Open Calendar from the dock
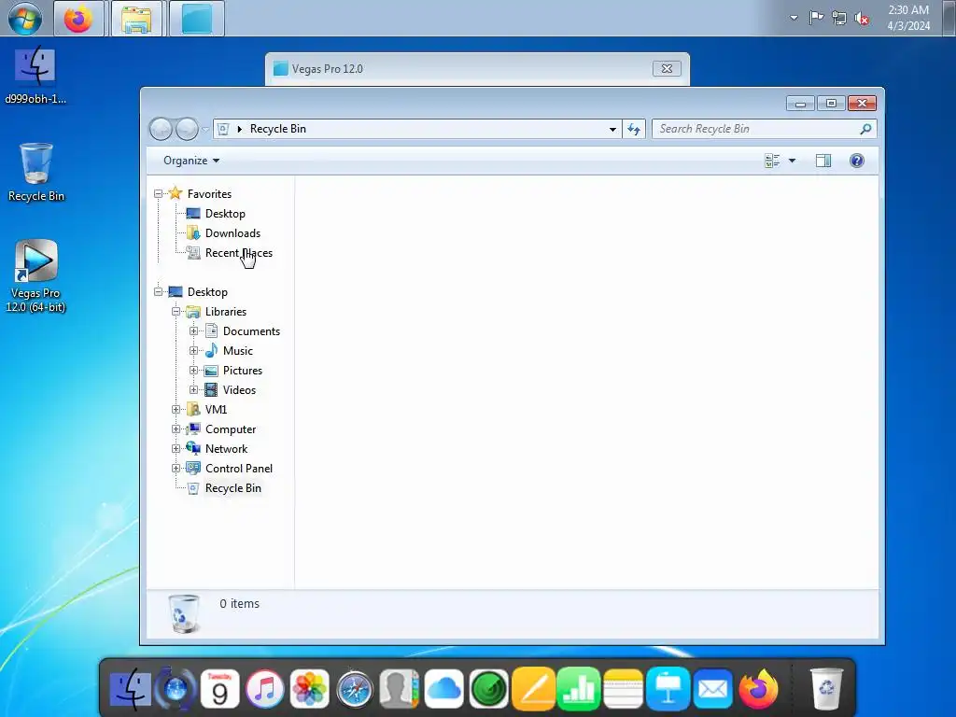 pos(220,690)
